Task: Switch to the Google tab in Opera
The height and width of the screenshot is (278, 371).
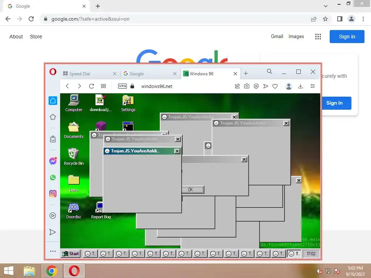Action: (x=150, y=74)
